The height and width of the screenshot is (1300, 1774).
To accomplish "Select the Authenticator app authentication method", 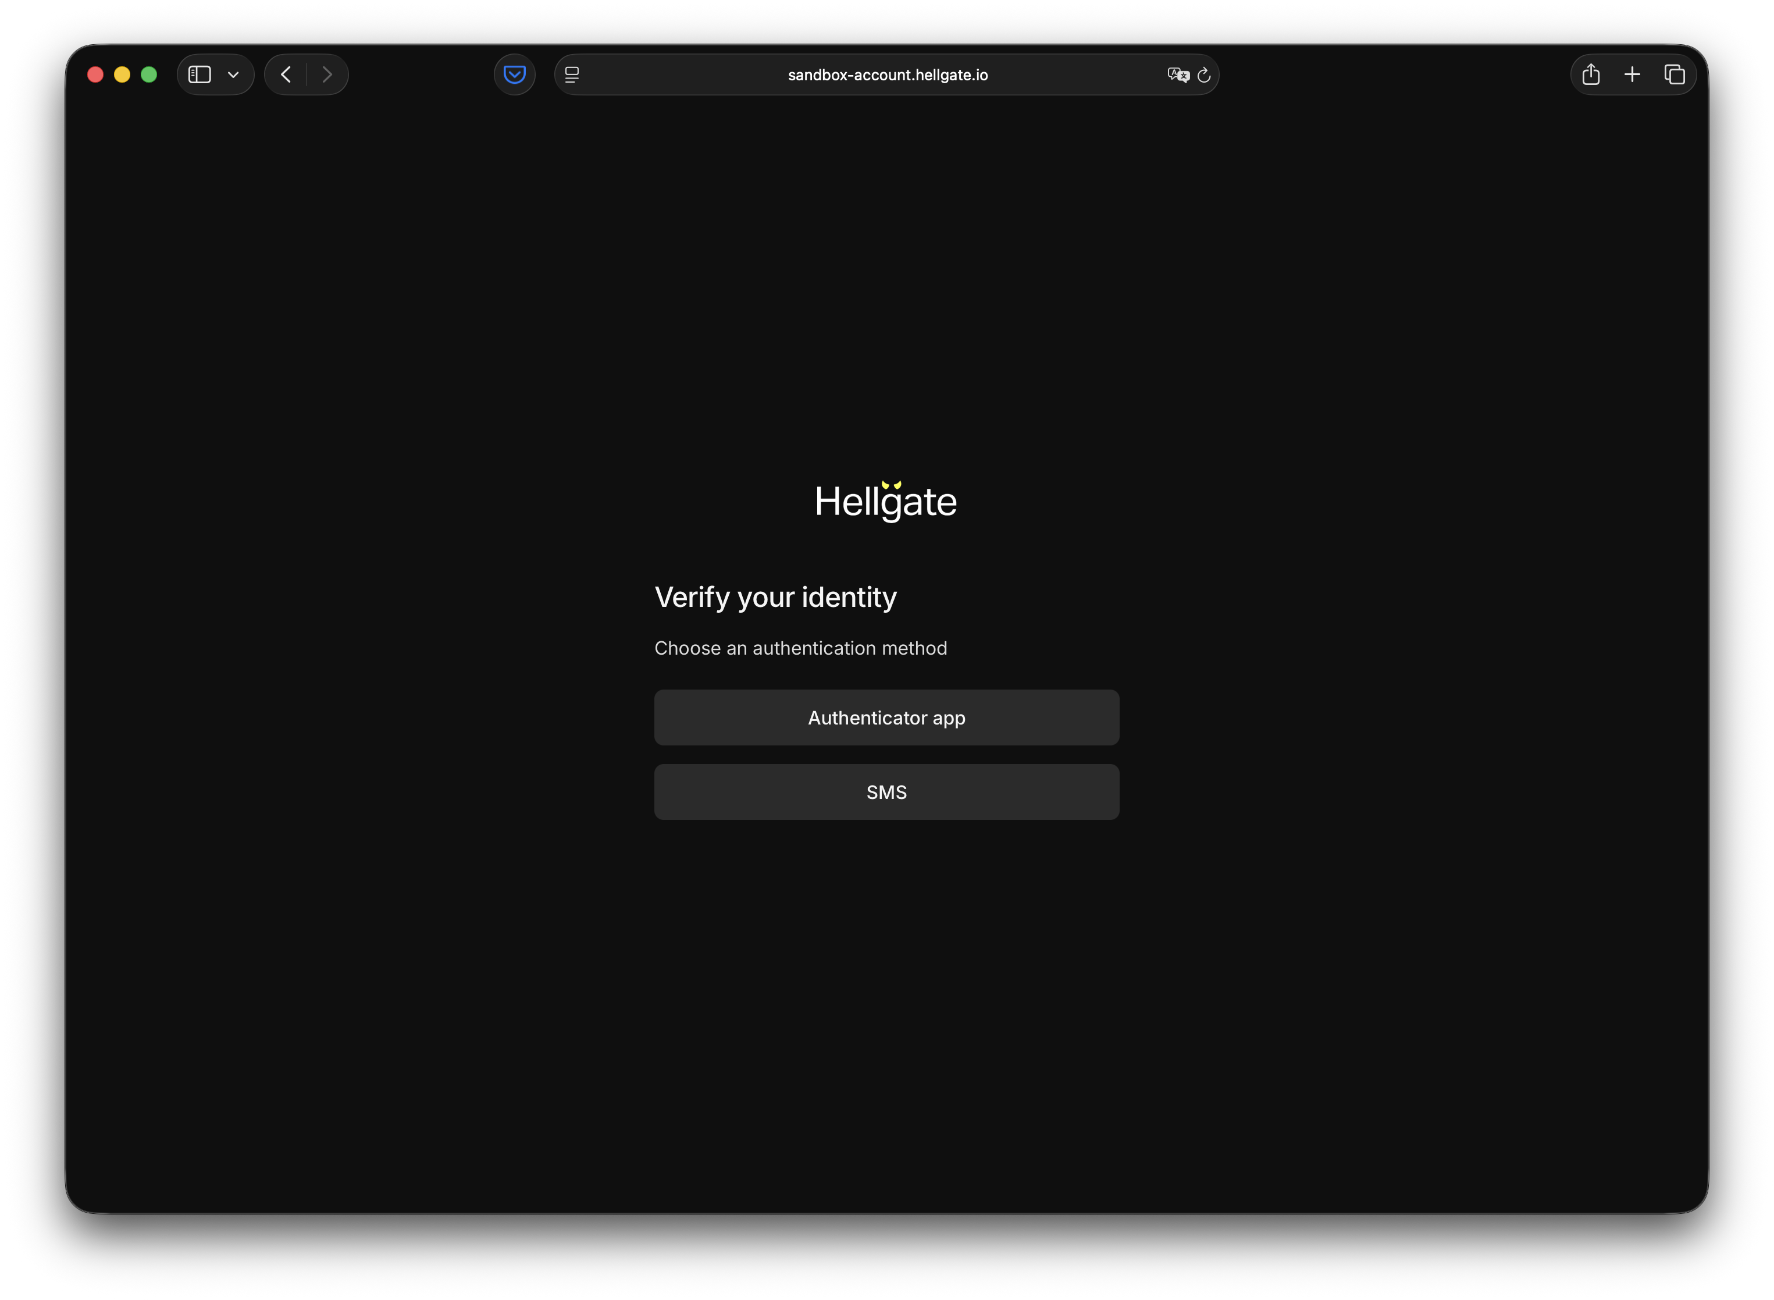I will [x=886, y=717].
